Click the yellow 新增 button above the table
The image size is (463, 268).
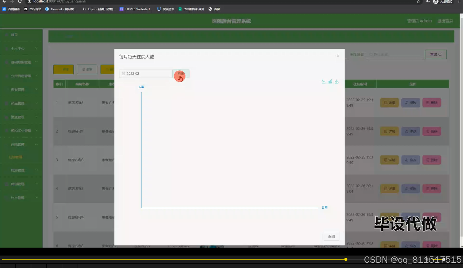(x=64, y=69)
